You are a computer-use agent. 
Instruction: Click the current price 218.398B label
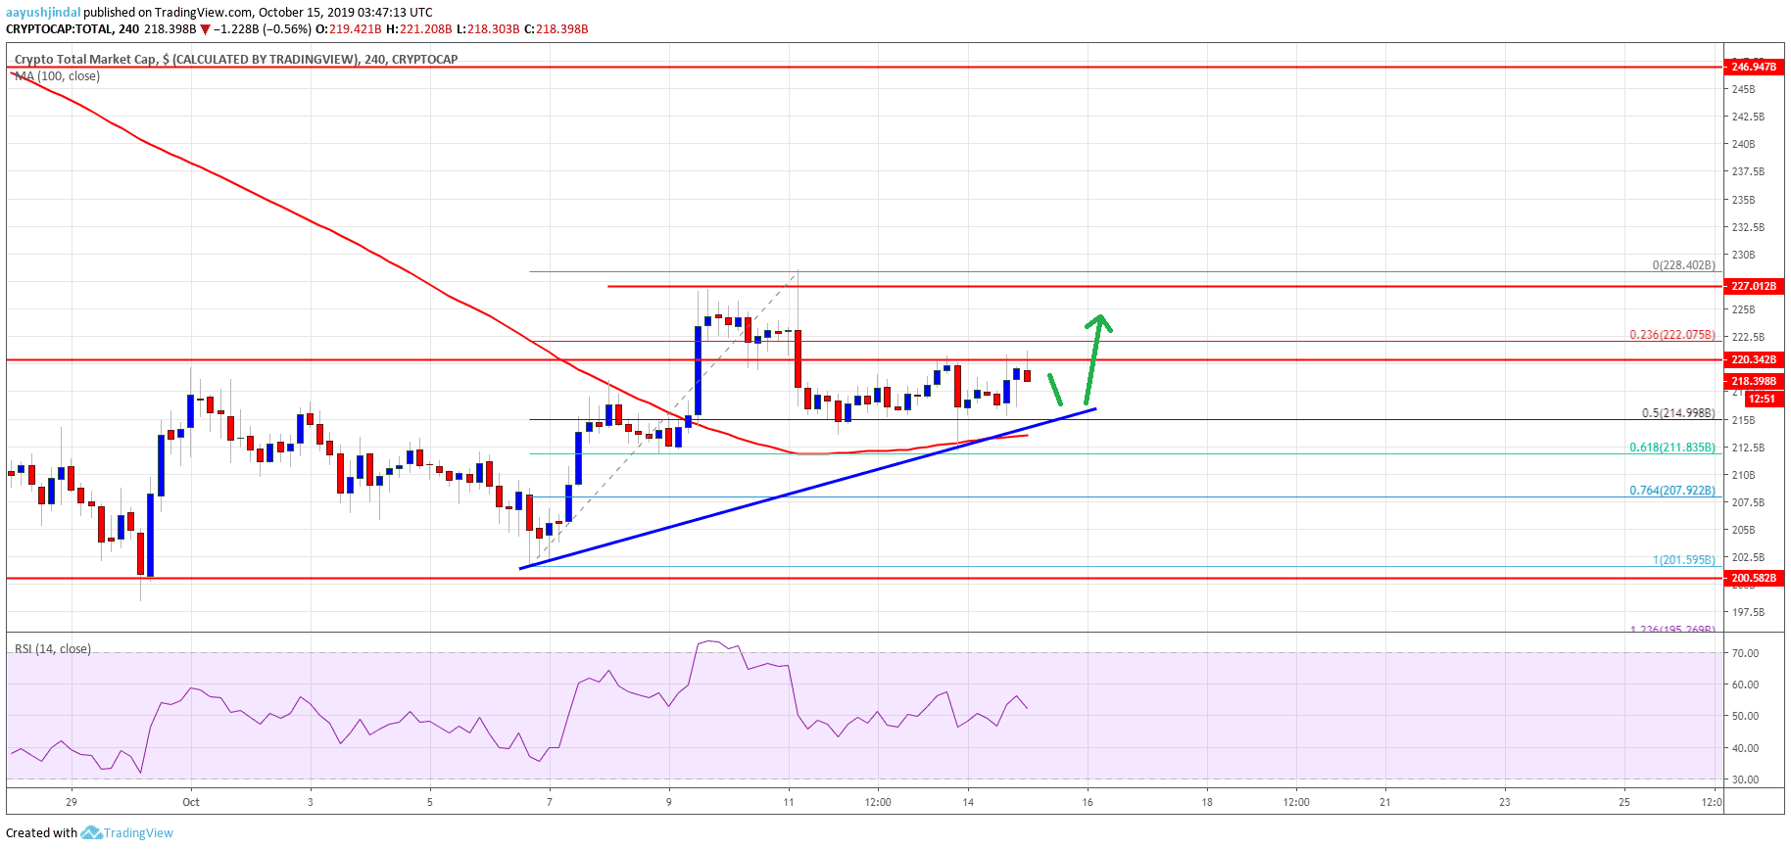click(1753, 381)
